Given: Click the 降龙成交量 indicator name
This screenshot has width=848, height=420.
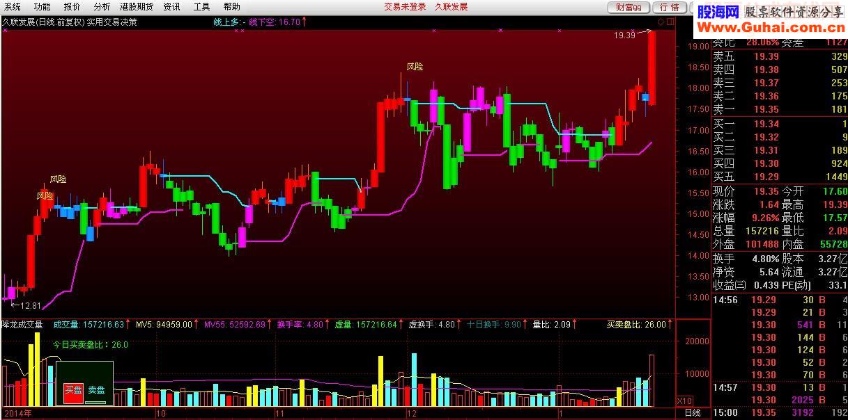Looking at the screenshot, I should pyautogui.click(x=22, y=325).
